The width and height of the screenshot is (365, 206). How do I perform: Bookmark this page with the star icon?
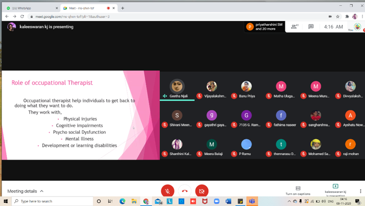(337, 17)
